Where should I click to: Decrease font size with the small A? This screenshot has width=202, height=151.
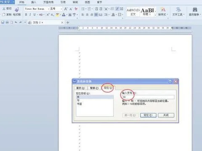pos(71,9)
